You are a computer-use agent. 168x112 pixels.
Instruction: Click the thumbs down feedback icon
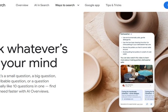pyautogui.click(x=151, y=104)
